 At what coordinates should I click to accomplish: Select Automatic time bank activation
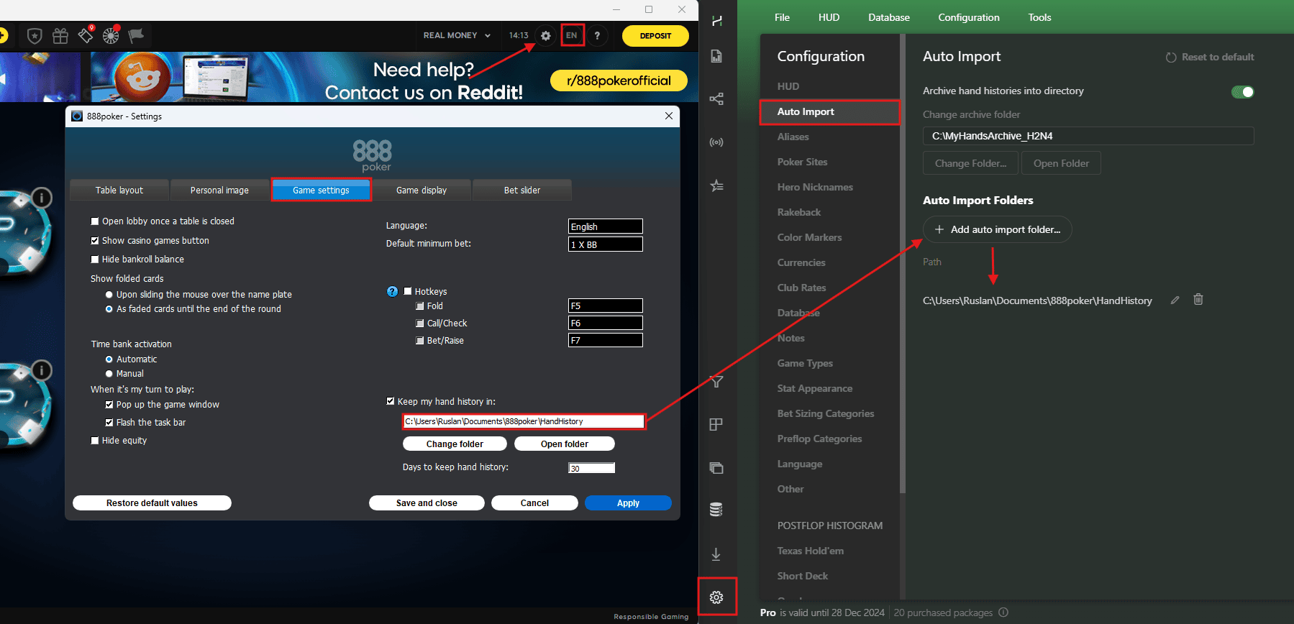(x=109, y=359)
